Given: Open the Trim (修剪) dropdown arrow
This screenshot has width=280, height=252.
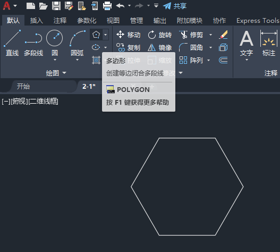Looking at the screenshot, I should [x=211, y=35].
